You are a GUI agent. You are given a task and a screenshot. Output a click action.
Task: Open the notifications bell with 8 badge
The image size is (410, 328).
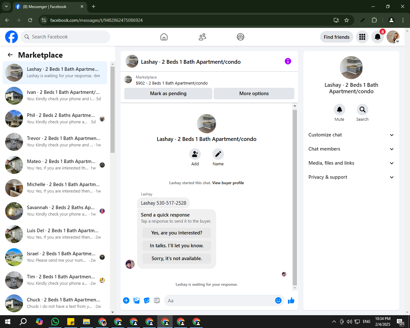pos(378,37)
